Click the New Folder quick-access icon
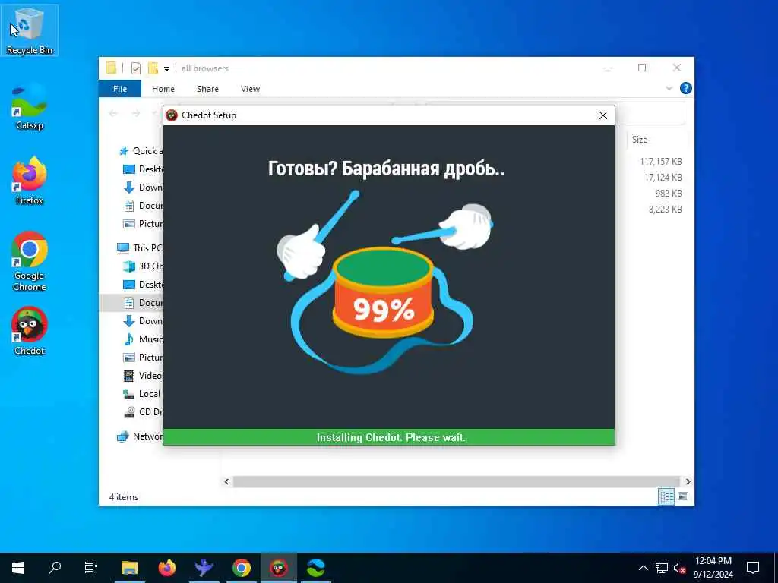The width and height of the screenshot is (778, 583). coord(153,68)
